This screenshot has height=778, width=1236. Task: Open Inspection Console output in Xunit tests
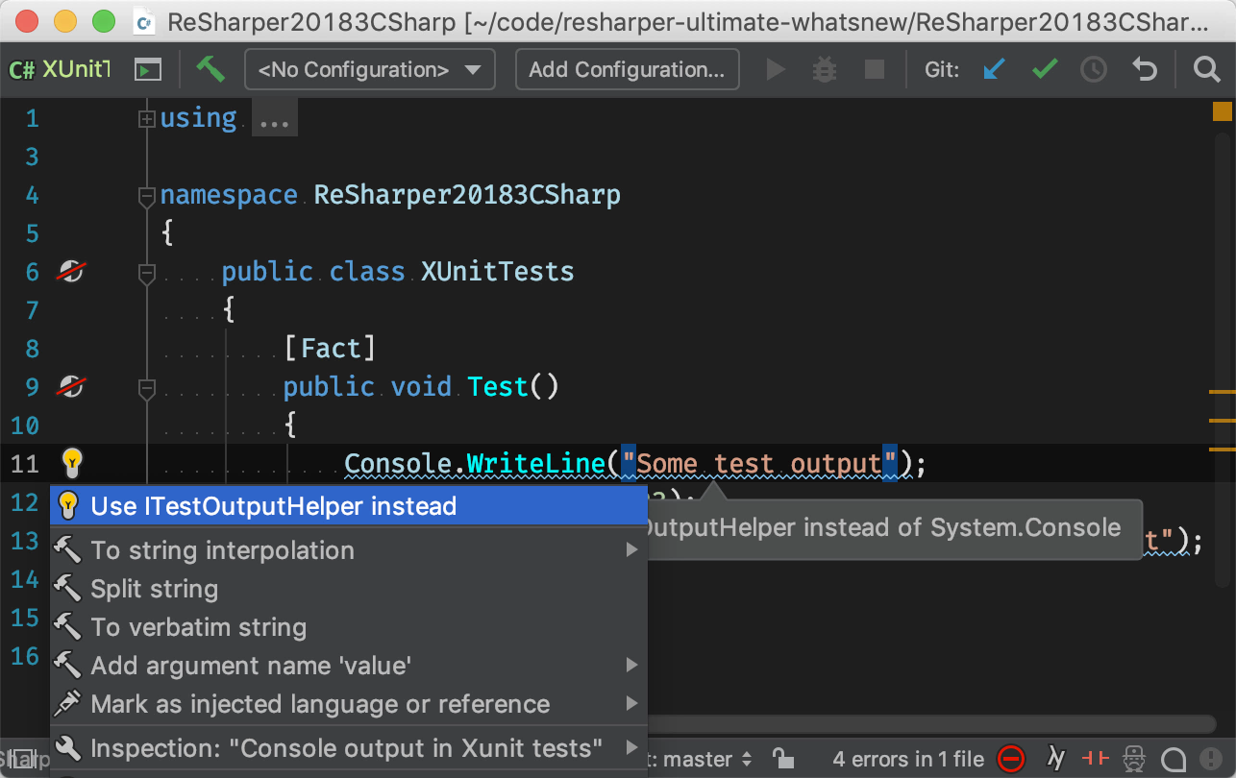point(349,747)
